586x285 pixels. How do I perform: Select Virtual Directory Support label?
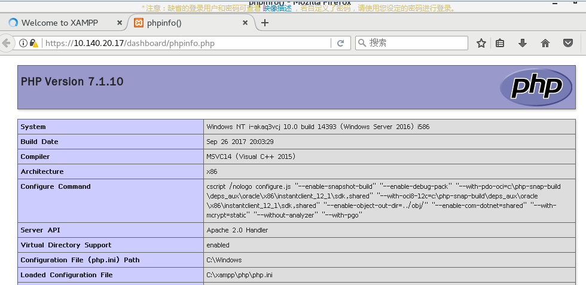pos(66,245)
